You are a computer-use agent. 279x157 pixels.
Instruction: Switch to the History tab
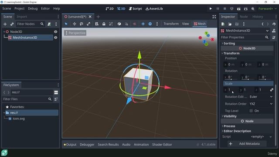[258, 17]
